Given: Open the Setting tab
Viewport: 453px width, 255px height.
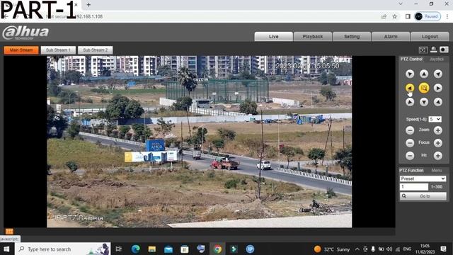Looking at the screenshot, I should pos(352,37).
